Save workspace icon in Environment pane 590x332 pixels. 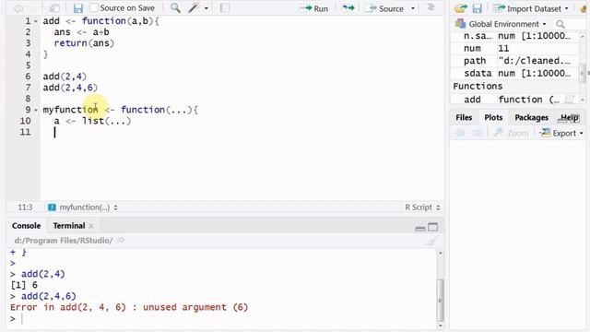[478, 8]
